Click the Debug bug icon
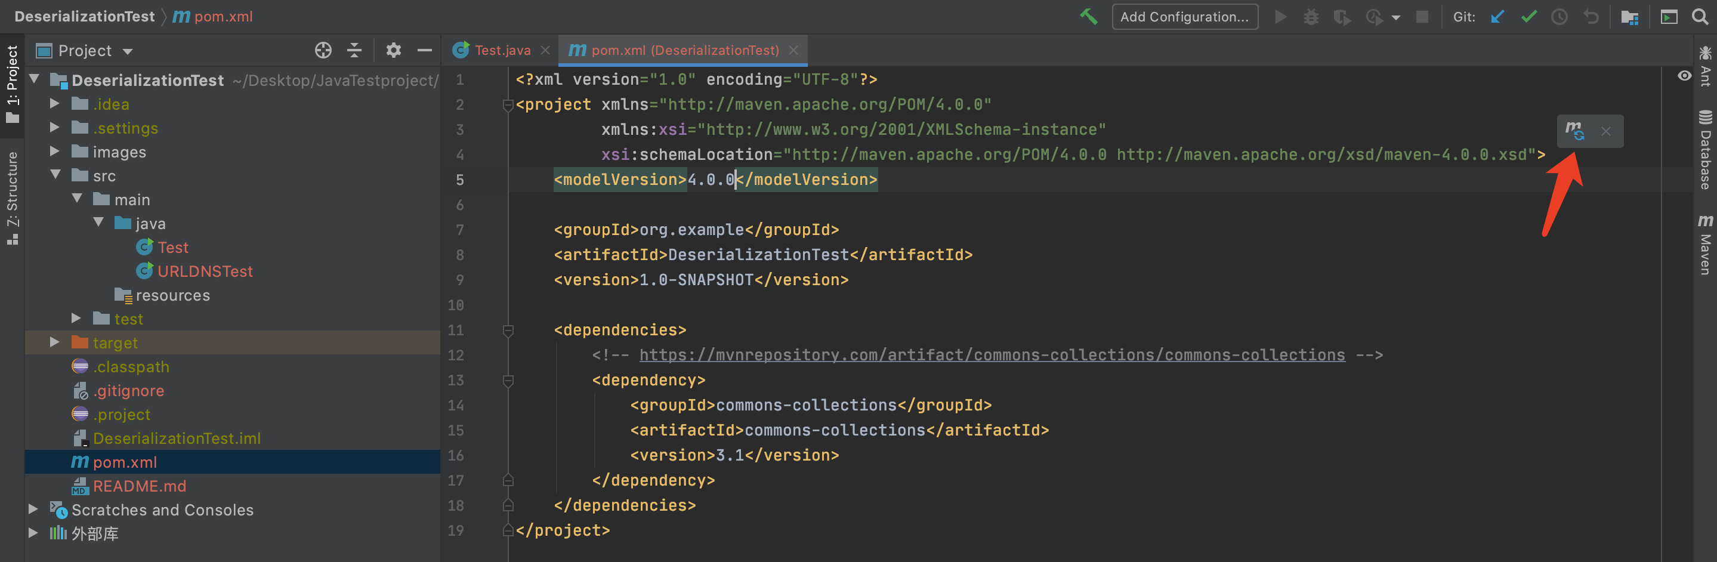 pyautogui.click(x=1311, y=17)
